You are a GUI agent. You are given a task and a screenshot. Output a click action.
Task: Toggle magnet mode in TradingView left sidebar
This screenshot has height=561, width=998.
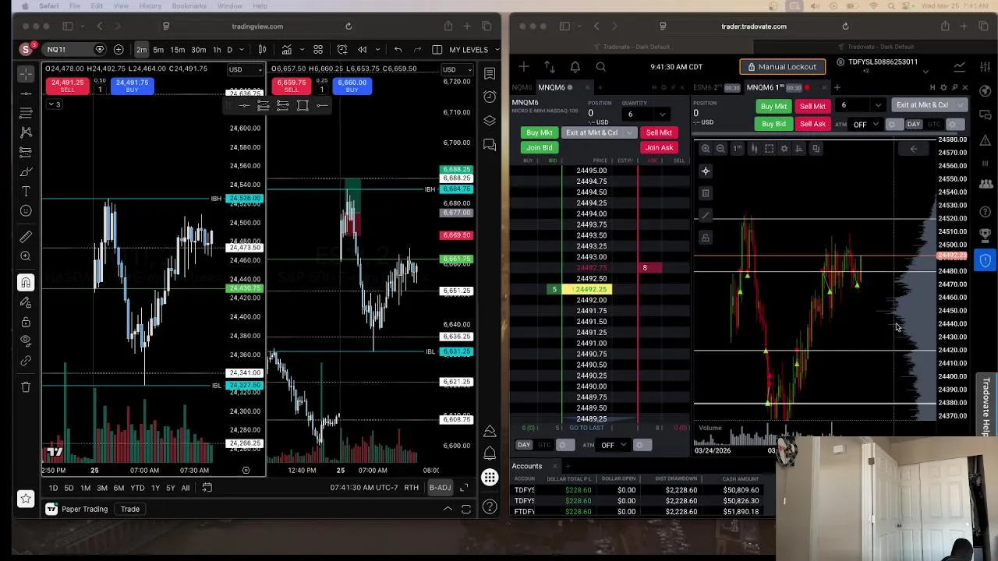26,282
